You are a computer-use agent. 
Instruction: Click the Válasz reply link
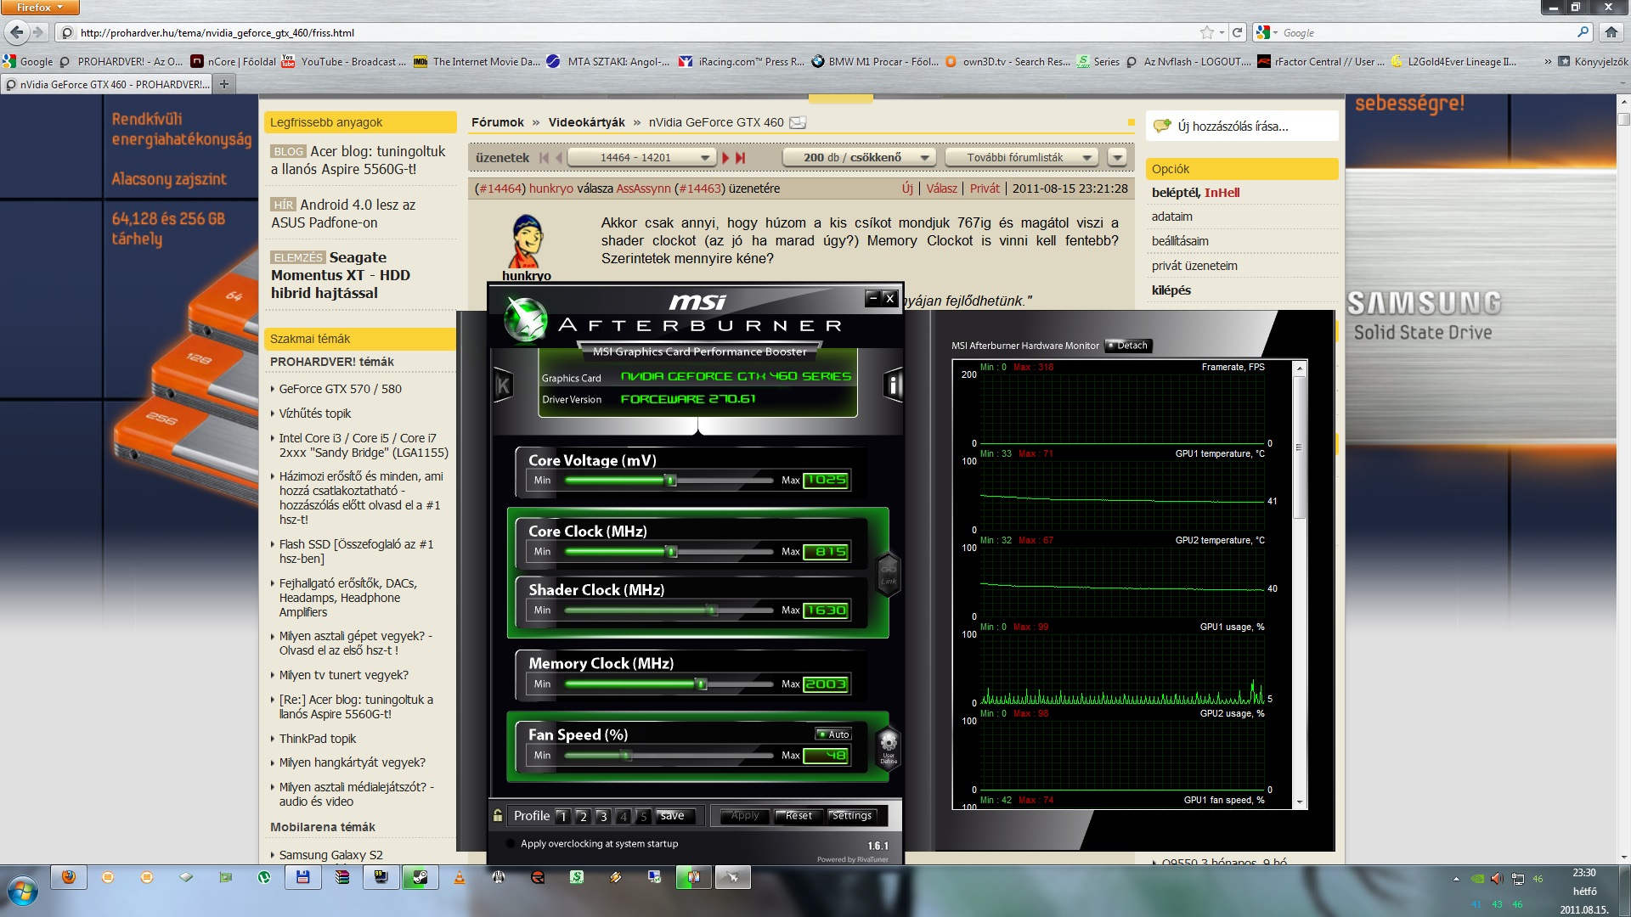coord(941,188)
